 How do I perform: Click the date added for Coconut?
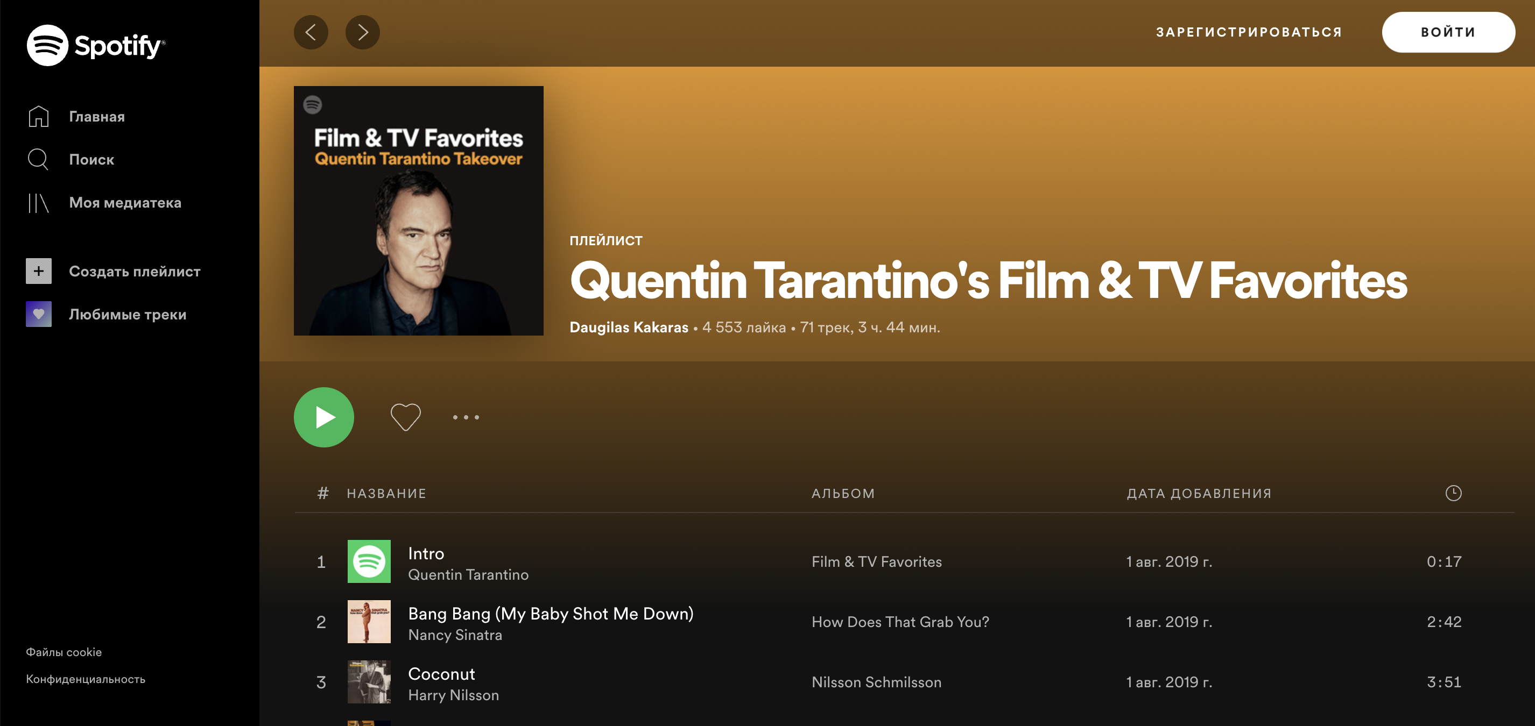(x=1169, y=682)
